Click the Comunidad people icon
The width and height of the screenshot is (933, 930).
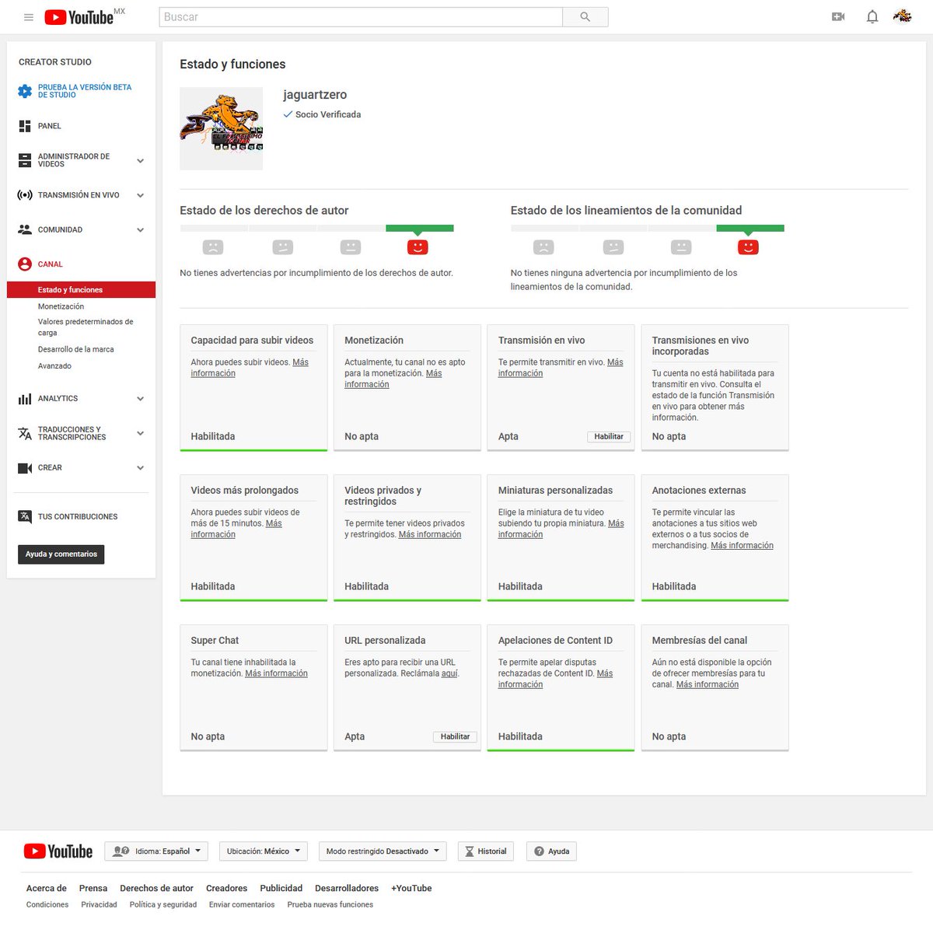point(25,229)
